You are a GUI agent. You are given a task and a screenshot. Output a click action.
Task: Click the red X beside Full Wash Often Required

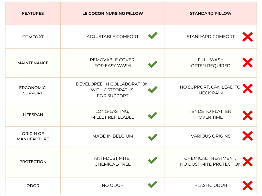point(247,63)
